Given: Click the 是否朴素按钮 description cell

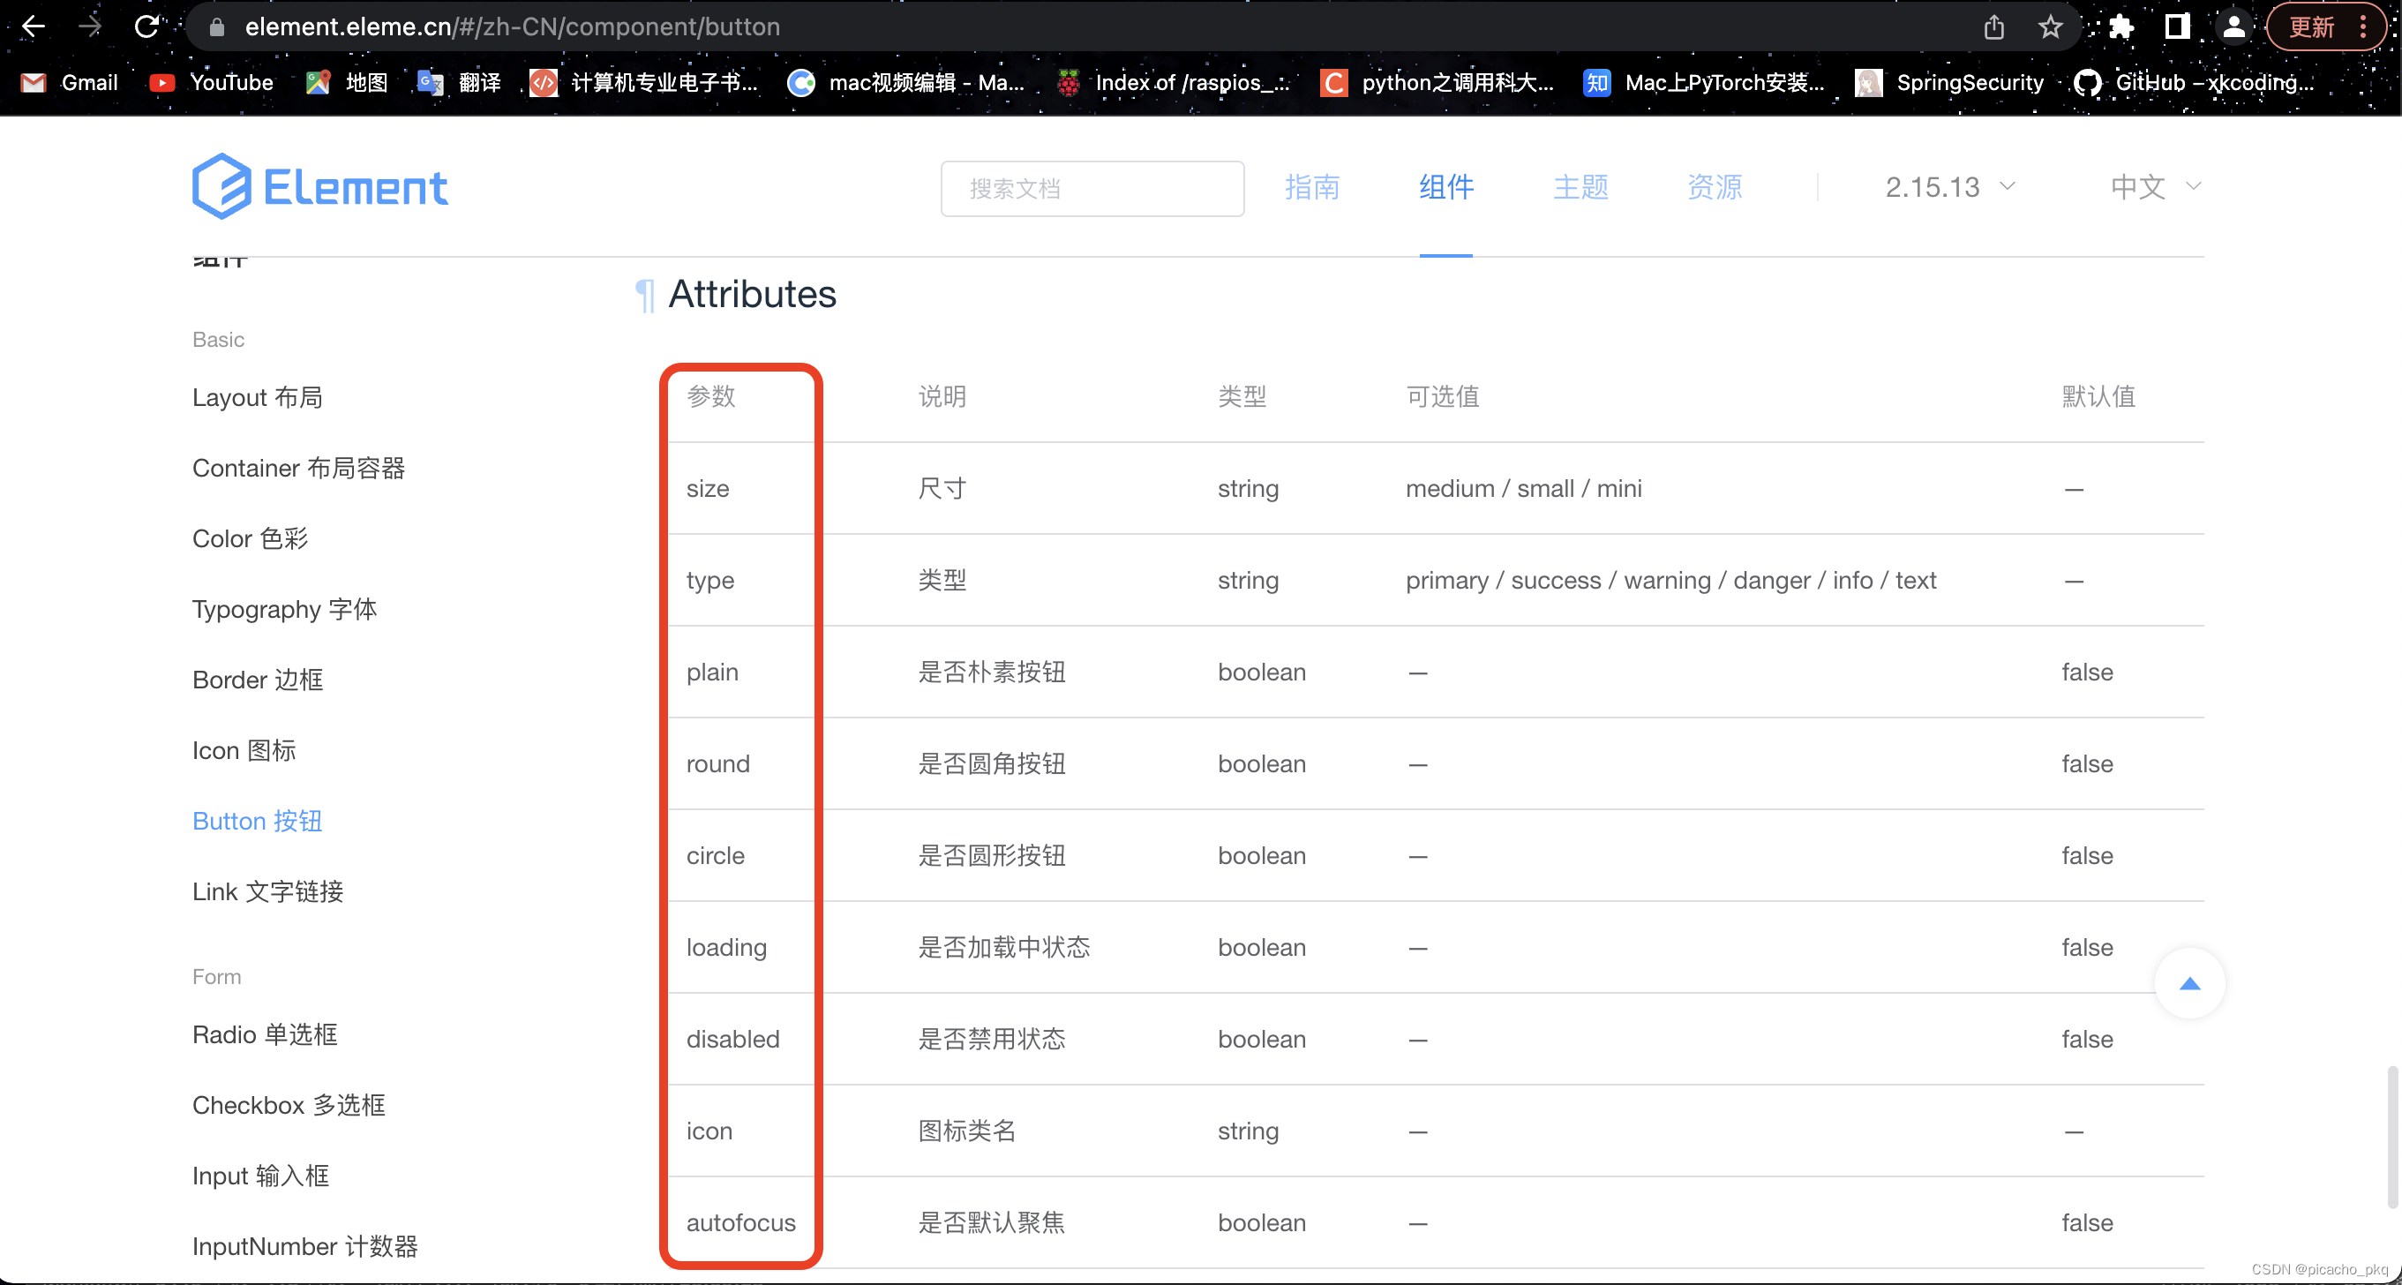Looking at the screenshot, I should coord(991,673).
